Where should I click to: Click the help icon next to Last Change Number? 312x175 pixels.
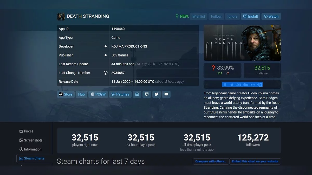tap(106, 73)
